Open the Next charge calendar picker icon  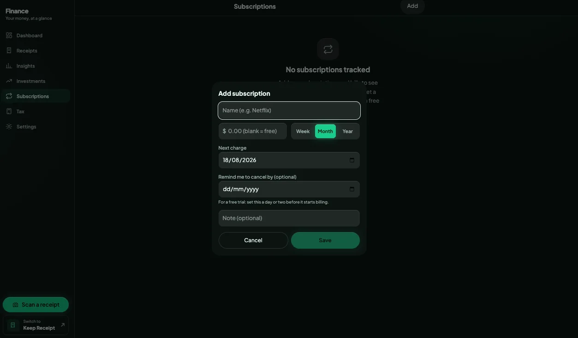point(352,160)
